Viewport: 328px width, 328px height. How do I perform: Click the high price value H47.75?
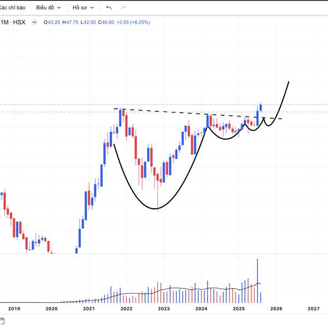tap(71, 22)
